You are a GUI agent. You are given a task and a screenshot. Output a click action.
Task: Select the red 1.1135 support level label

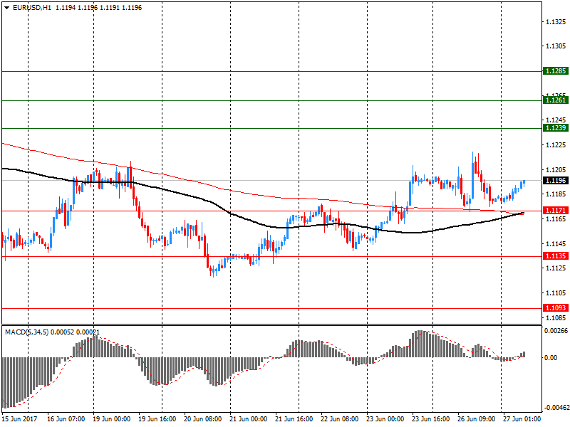[x=556, y=256]
